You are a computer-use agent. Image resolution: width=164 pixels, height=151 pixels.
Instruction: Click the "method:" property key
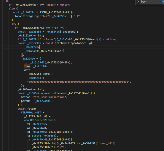tap(26, 97)
